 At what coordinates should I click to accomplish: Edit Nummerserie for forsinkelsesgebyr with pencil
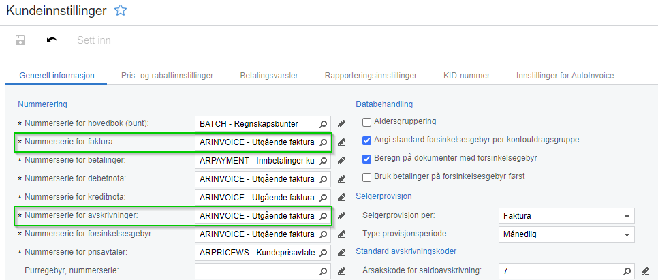click(x=341, y=234)
